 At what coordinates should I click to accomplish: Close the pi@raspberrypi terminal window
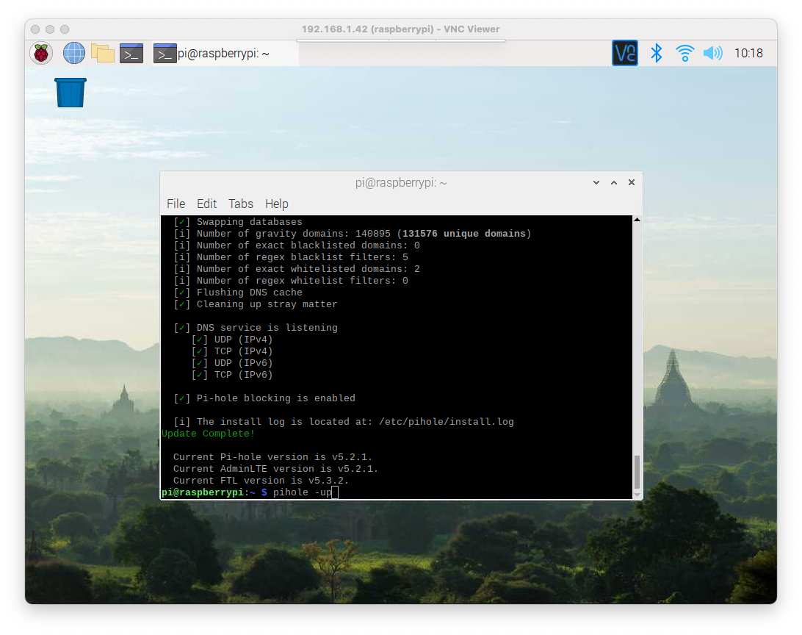click(631, 183)
